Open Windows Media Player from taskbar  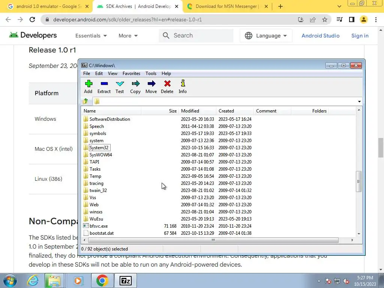click(78, 280)
